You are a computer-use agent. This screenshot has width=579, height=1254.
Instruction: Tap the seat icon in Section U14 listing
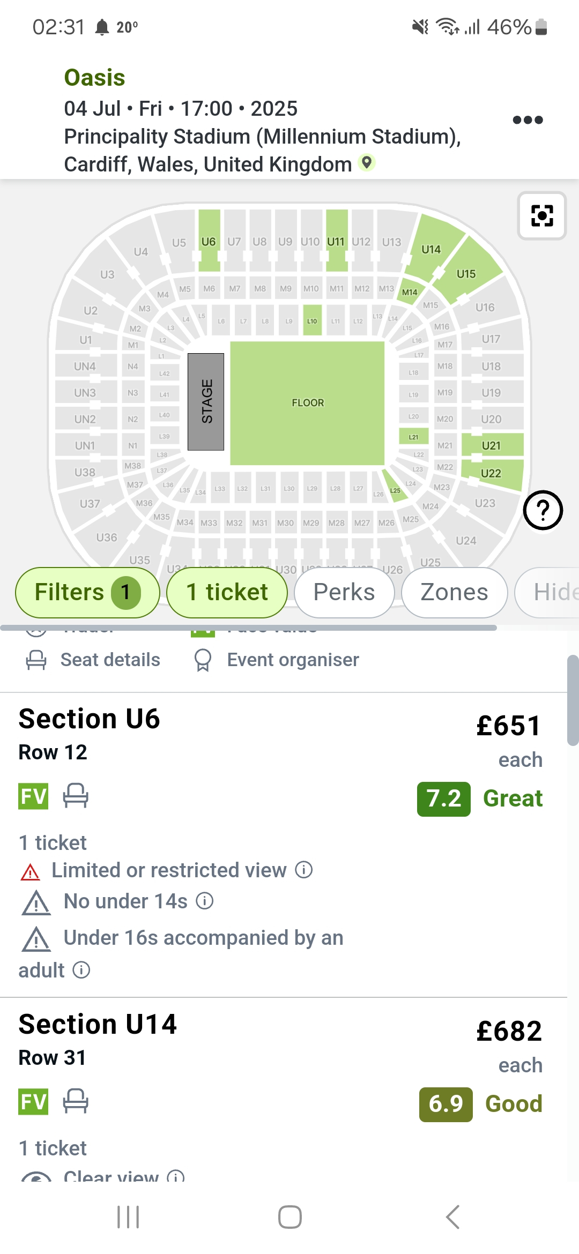[76, 1101]
